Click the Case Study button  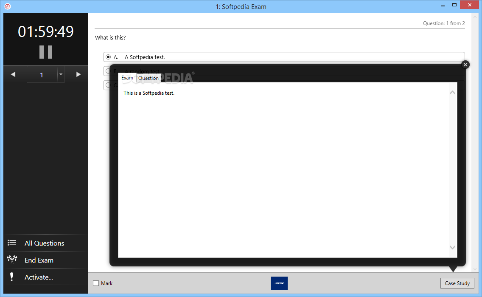[x=457, y=283]
